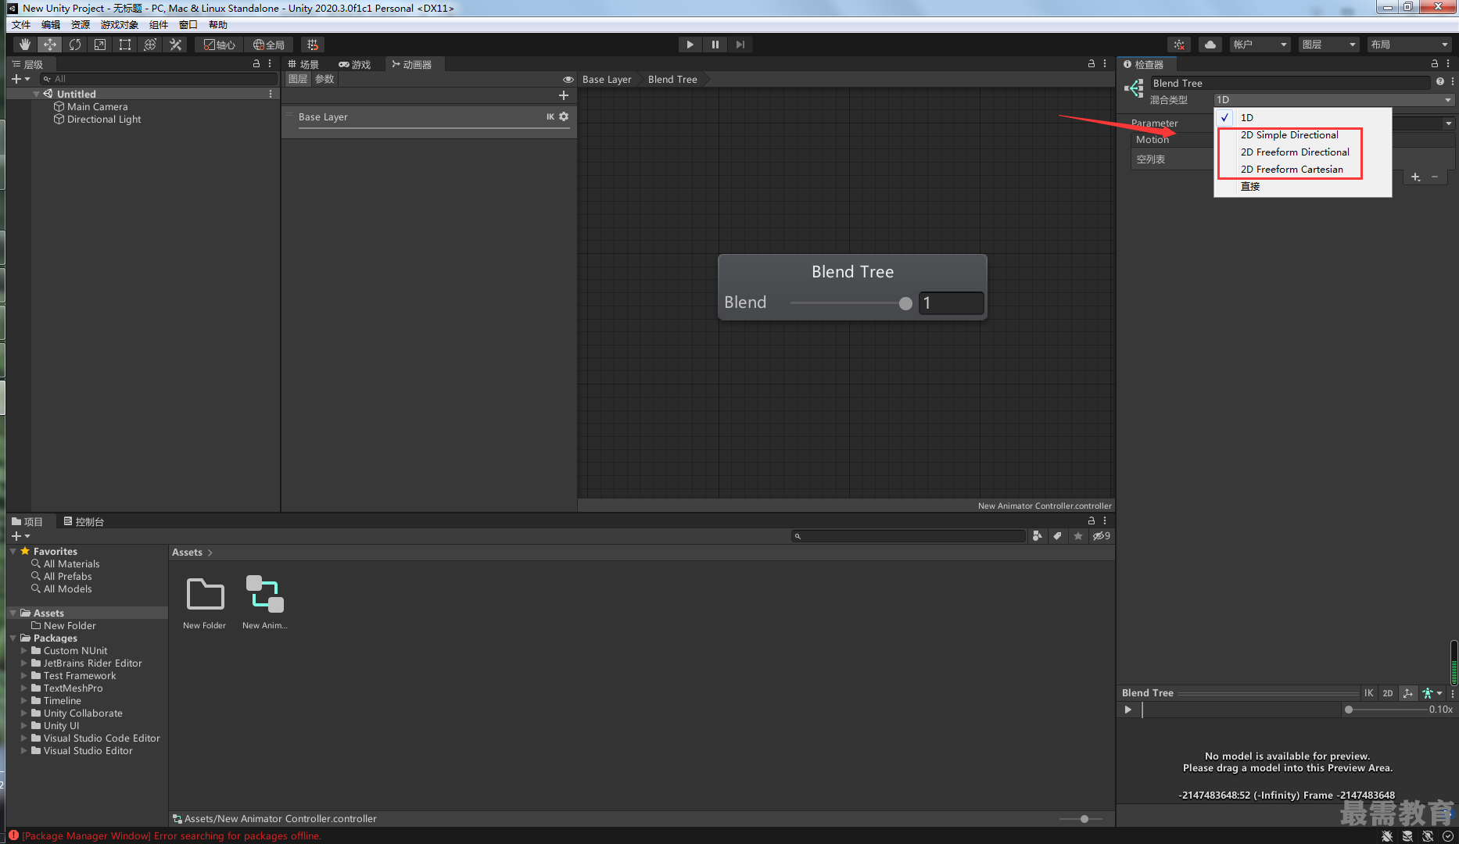Select the Rect transform tool
1459x844 pixels.
click(125, 45)
